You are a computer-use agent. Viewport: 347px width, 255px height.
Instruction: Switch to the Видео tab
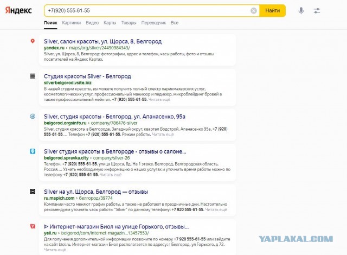pos(92,23)
